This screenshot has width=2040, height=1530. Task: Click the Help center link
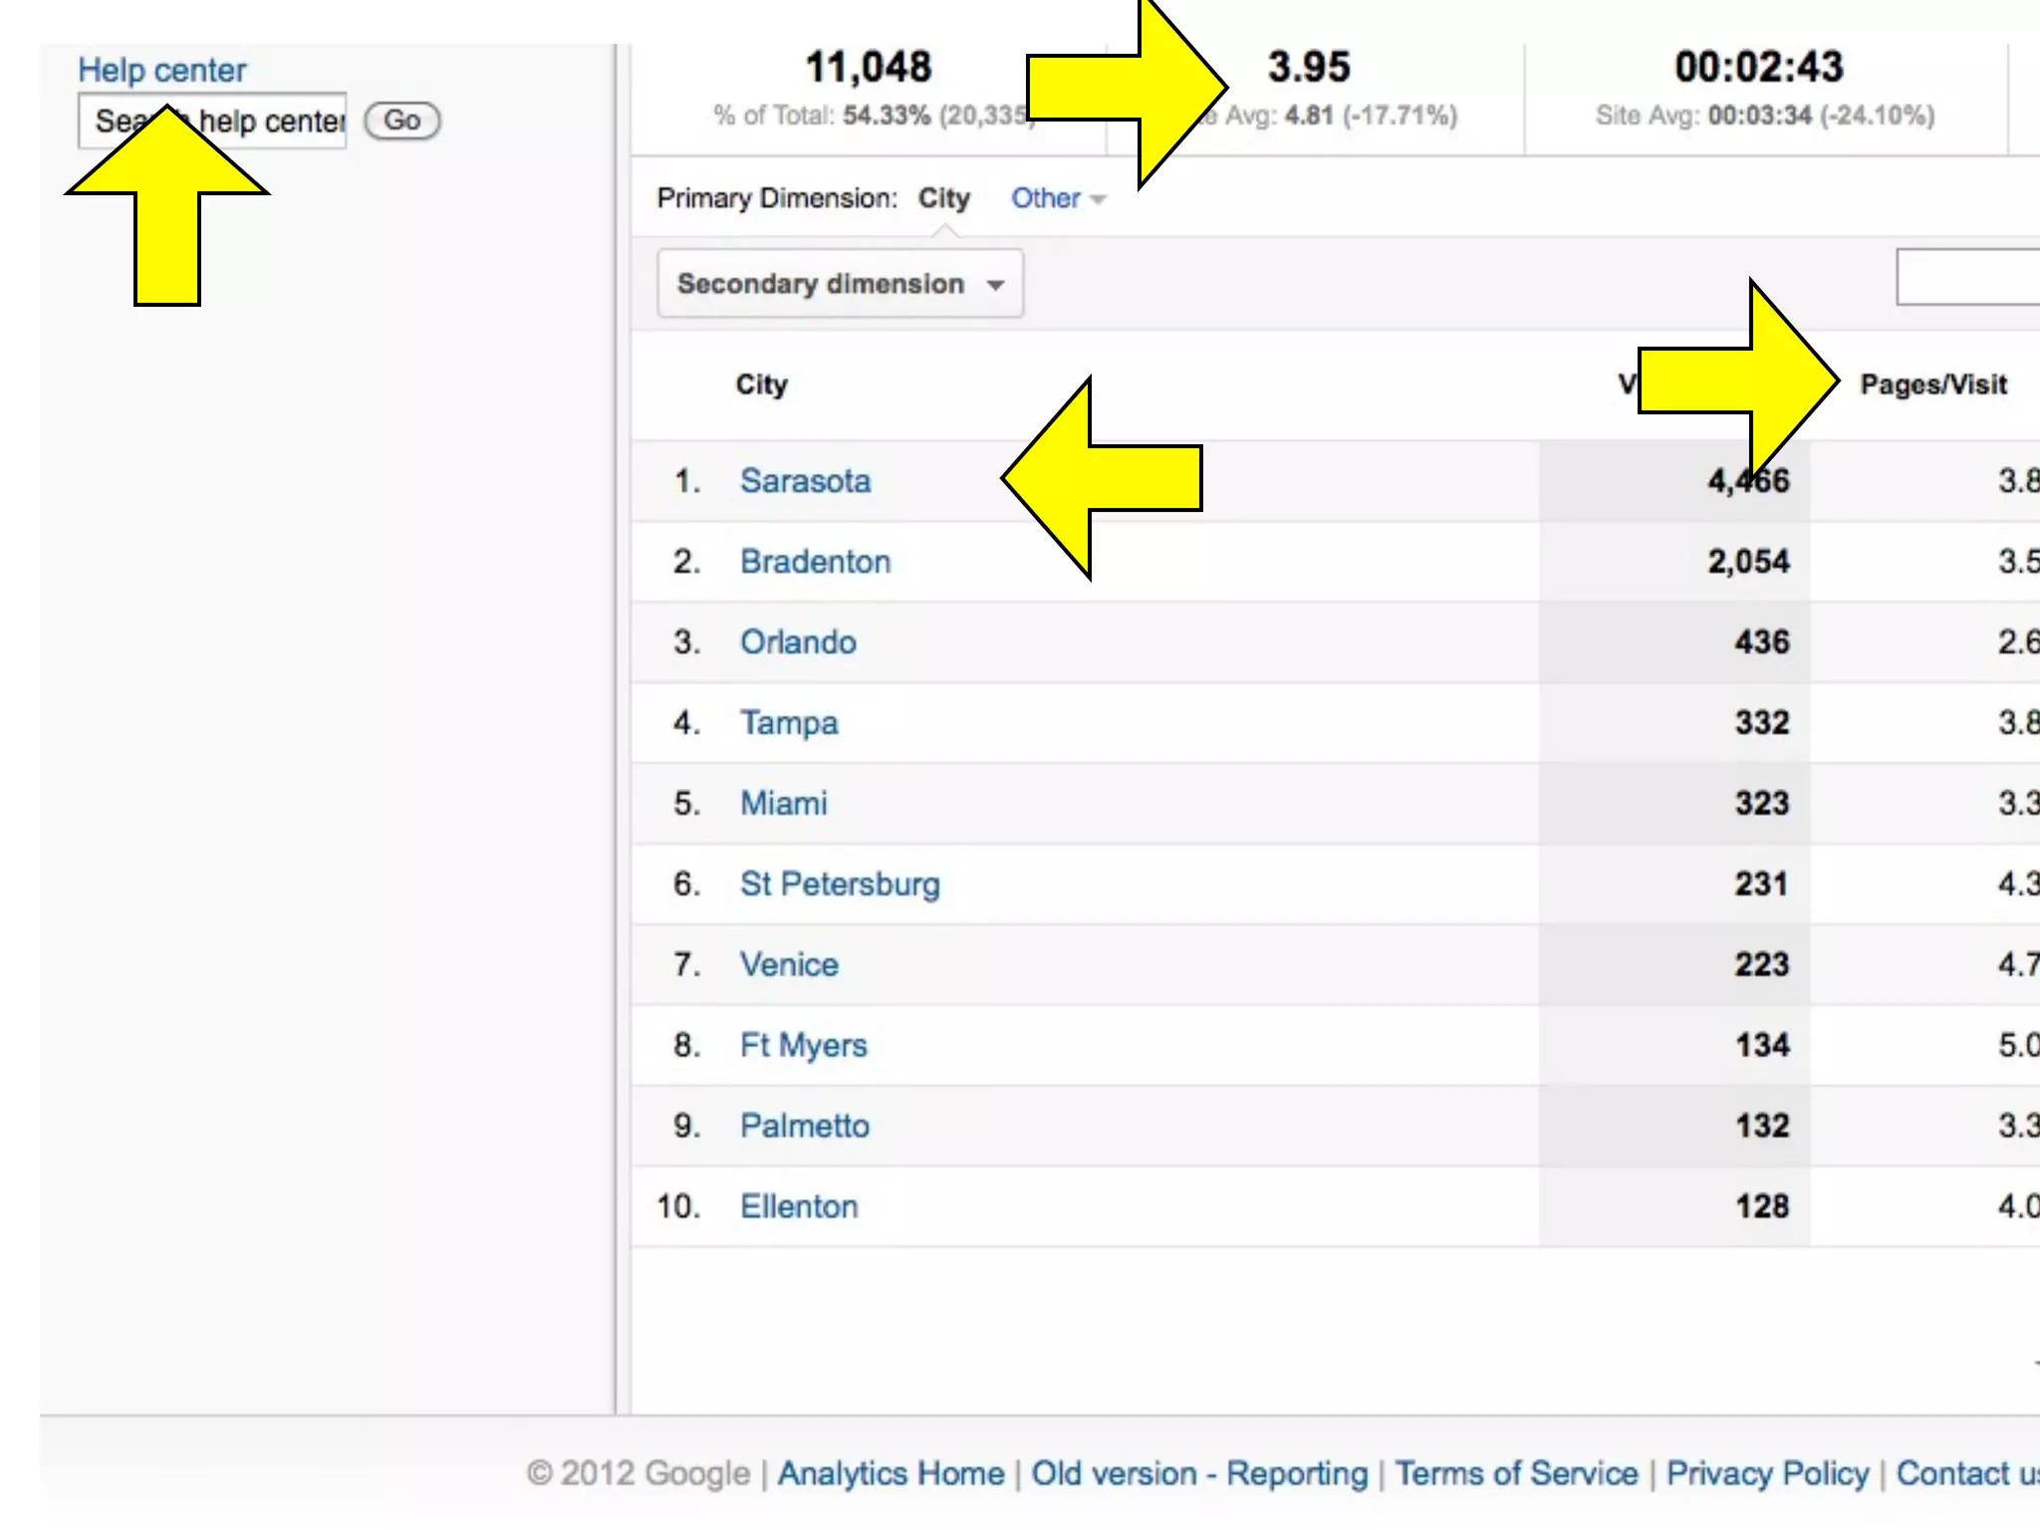161,70
